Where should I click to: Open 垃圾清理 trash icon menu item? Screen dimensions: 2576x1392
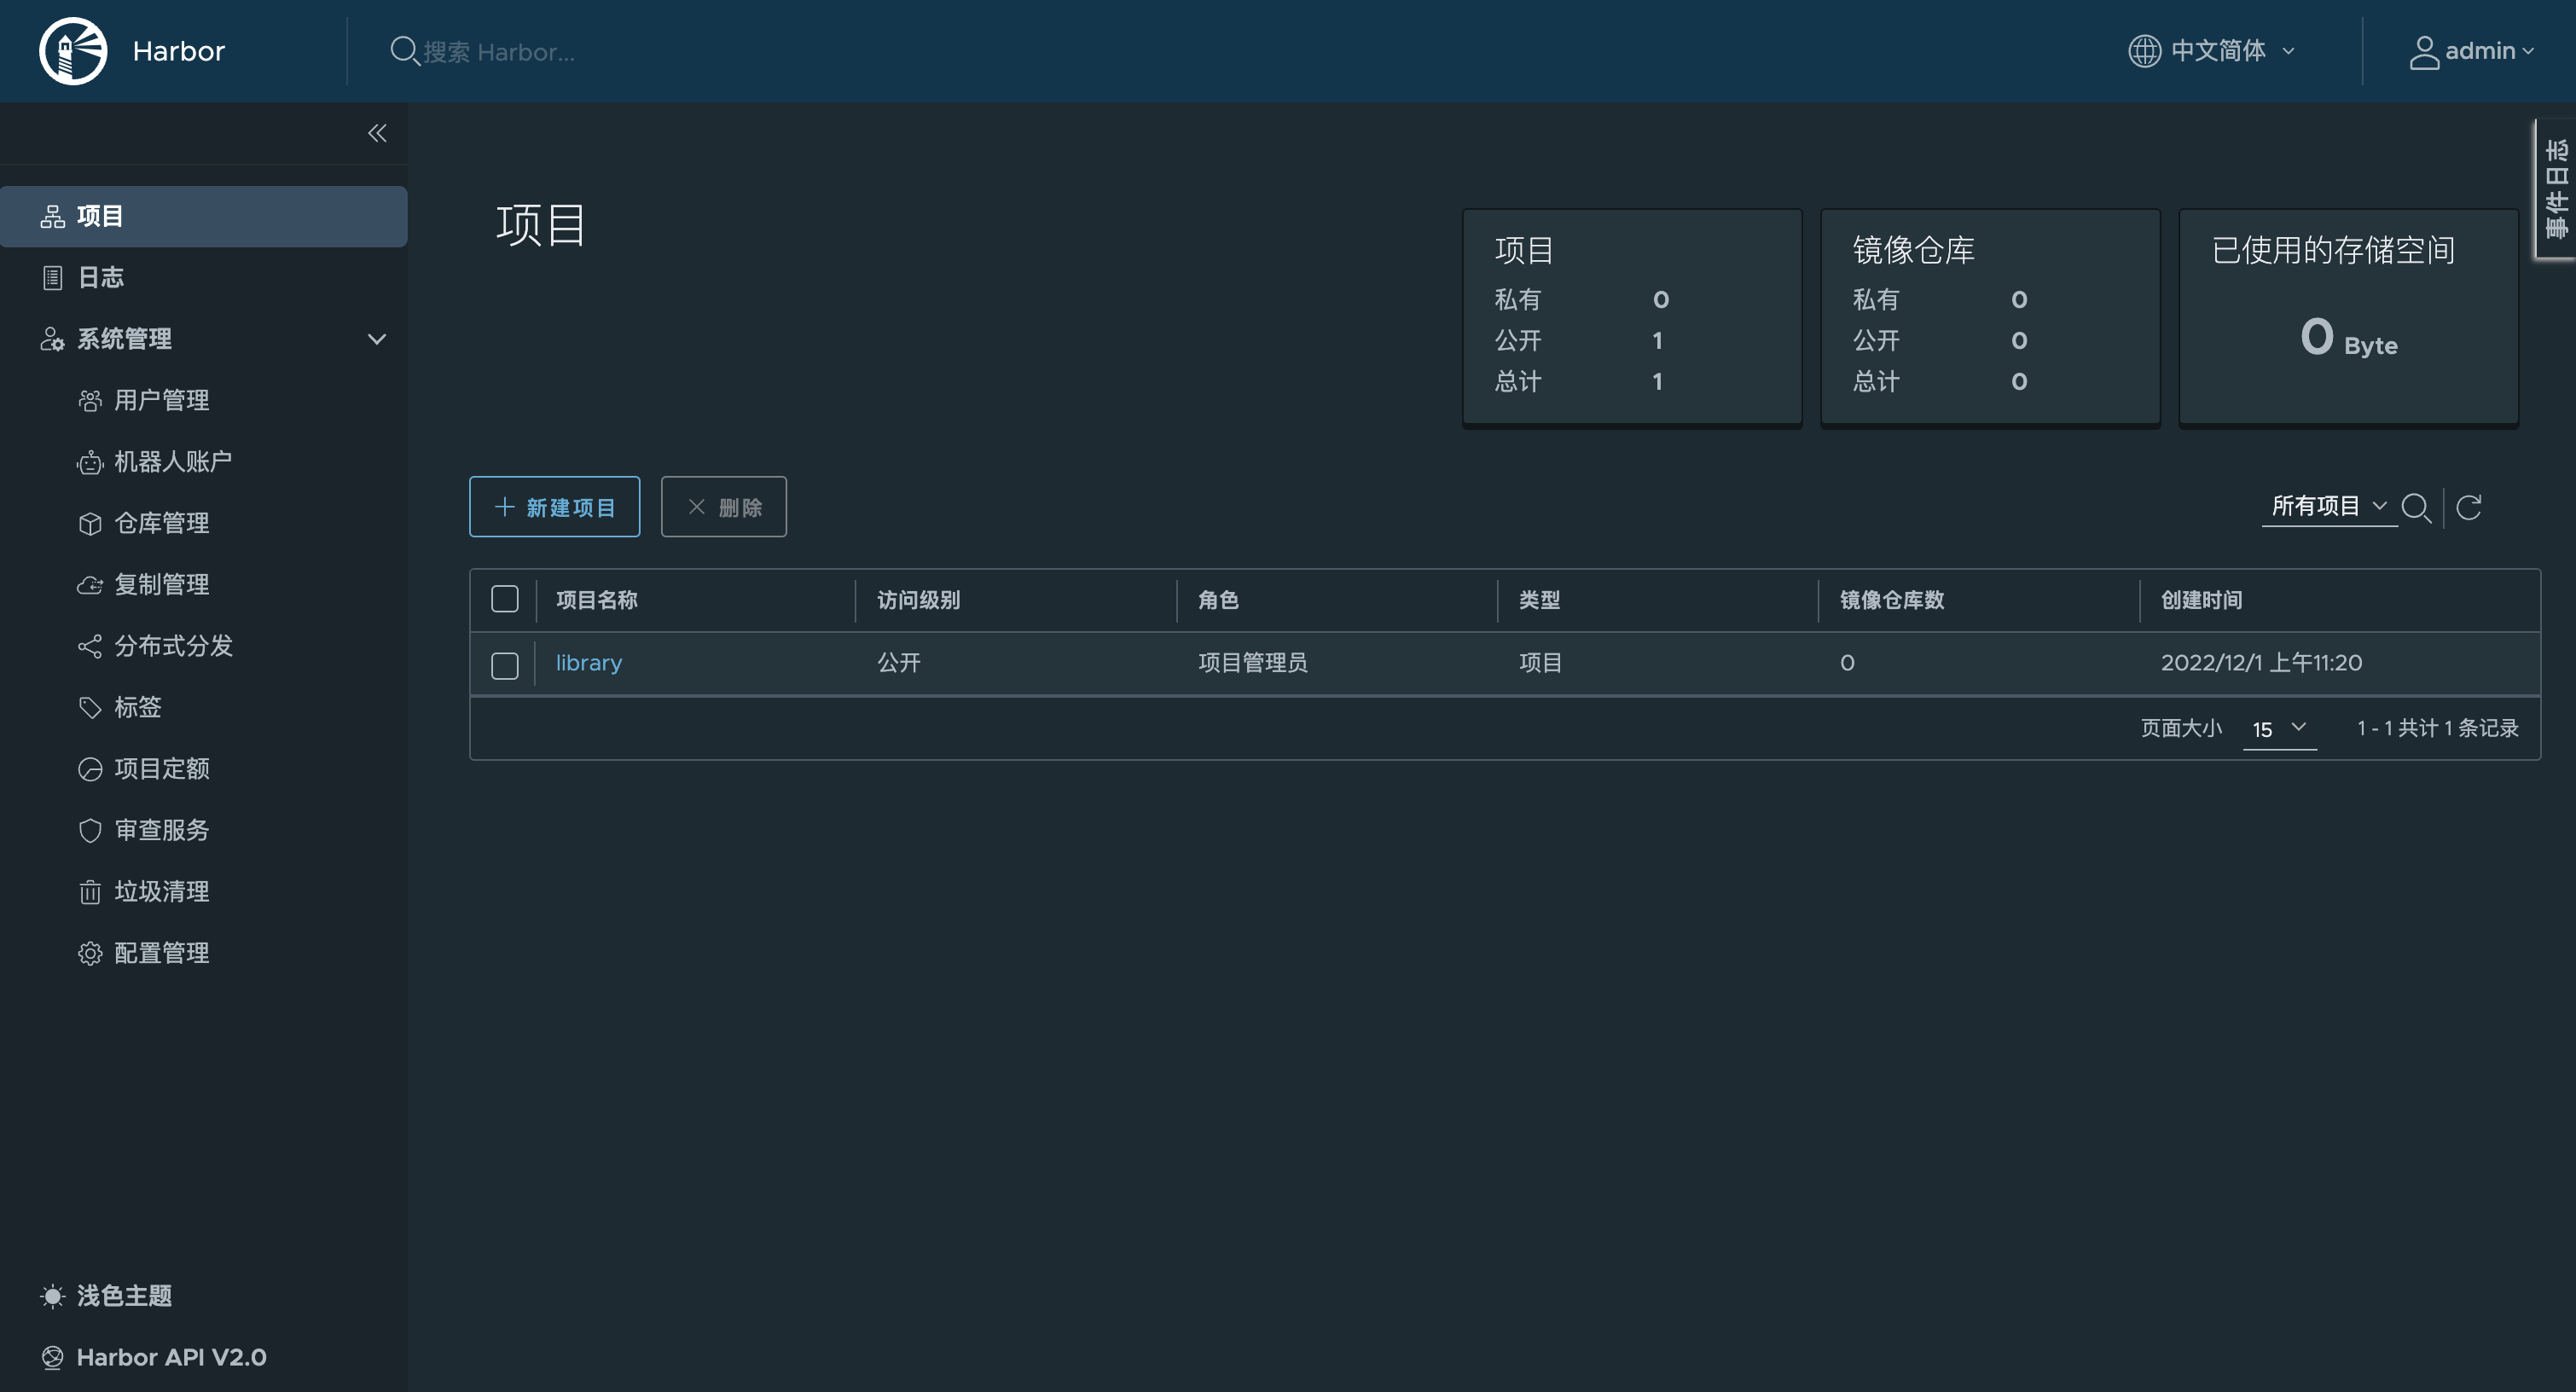coord(160,891)
